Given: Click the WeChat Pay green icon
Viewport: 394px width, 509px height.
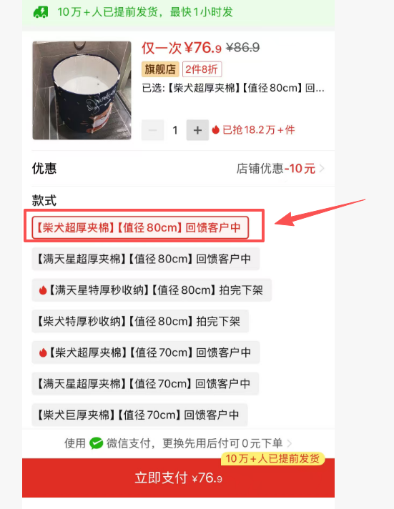Looking at the screenshot, I should coord(96,443).
